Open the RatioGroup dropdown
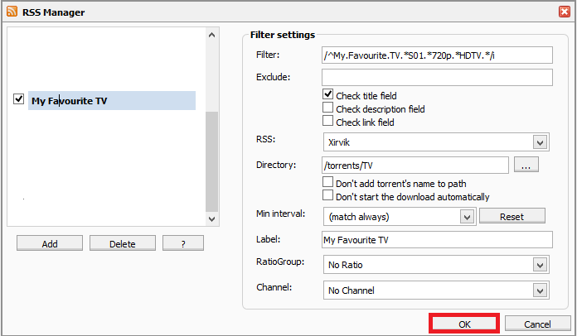The height and width of the screenshot is (336, 577). (436, 265)
